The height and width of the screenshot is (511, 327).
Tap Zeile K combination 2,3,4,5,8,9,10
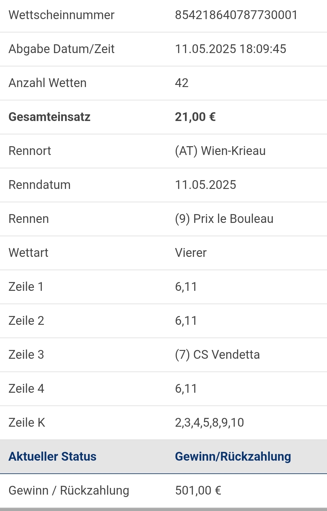pyautogui.click(x=209, y=422)
